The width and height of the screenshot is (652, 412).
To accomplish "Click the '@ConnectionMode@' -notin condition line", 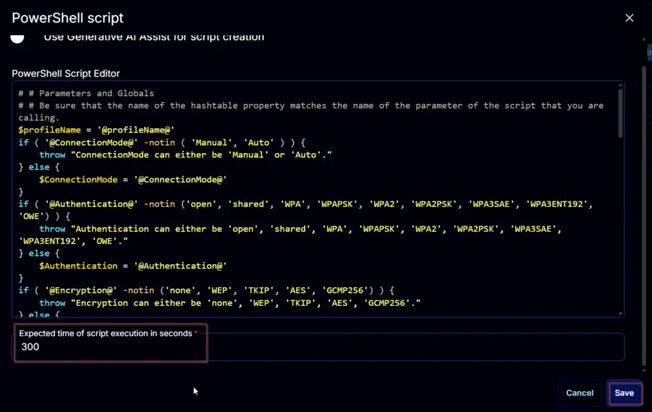I will tap(162, 143).
